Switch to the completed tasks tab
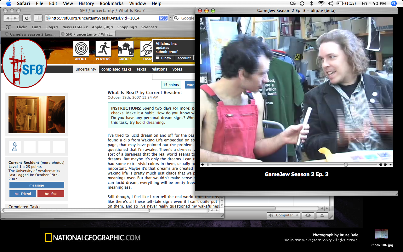403x252 pixels. tap(116, 69)
